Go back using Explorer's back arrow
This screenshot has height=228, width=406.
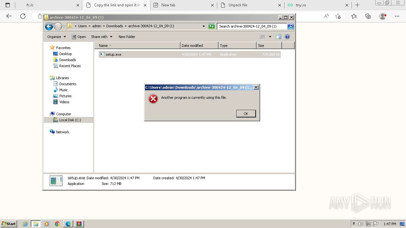(x=49, y=26)
